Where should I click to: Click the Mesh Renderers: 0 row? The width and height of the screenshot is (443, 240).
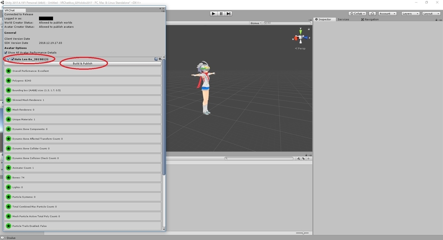83,109
